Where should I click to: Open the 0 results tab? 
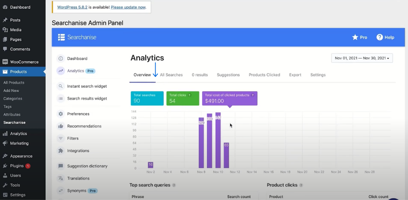200,75
